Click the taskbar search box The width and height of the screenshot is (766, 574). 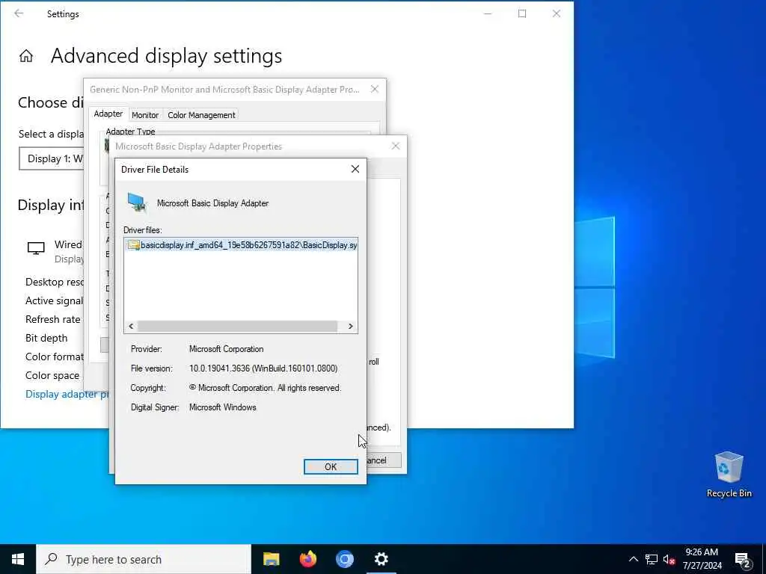[x=144, y=559]
